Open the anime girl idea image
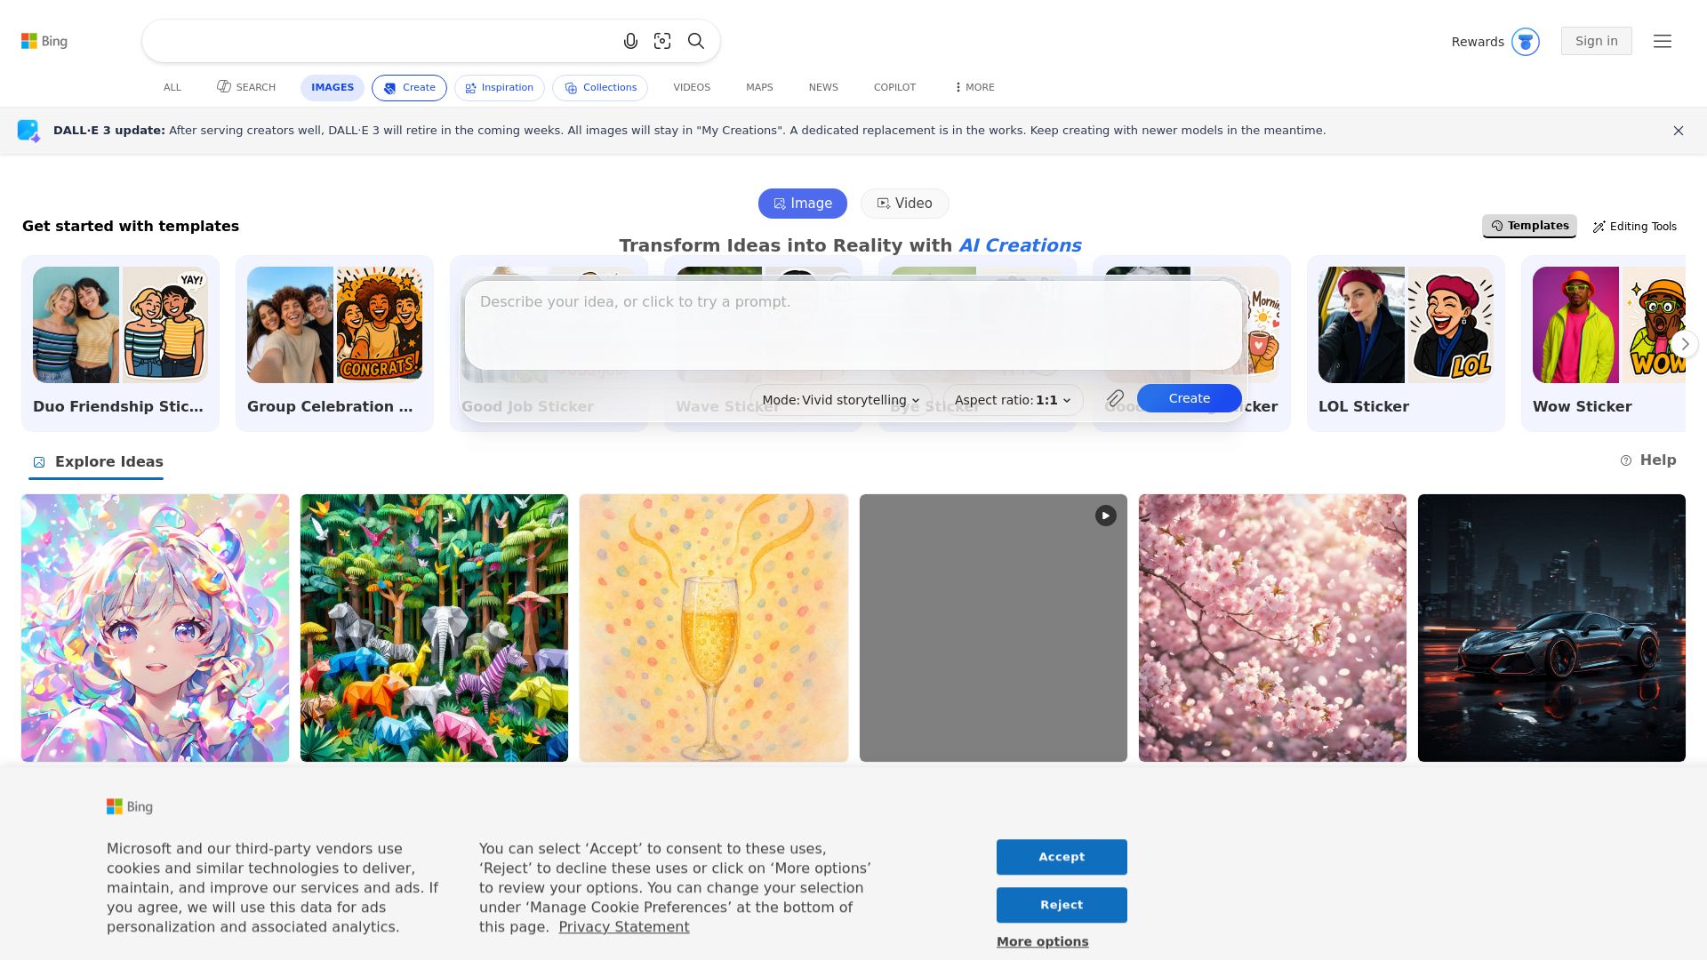This screenshot has height=960, width=1707. (155, 628)
